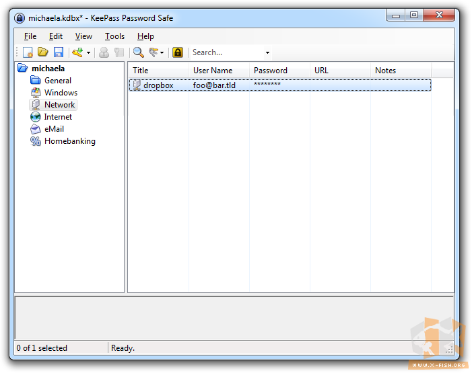Open the Add Entry dropdown arrow

tap(88, 52)
